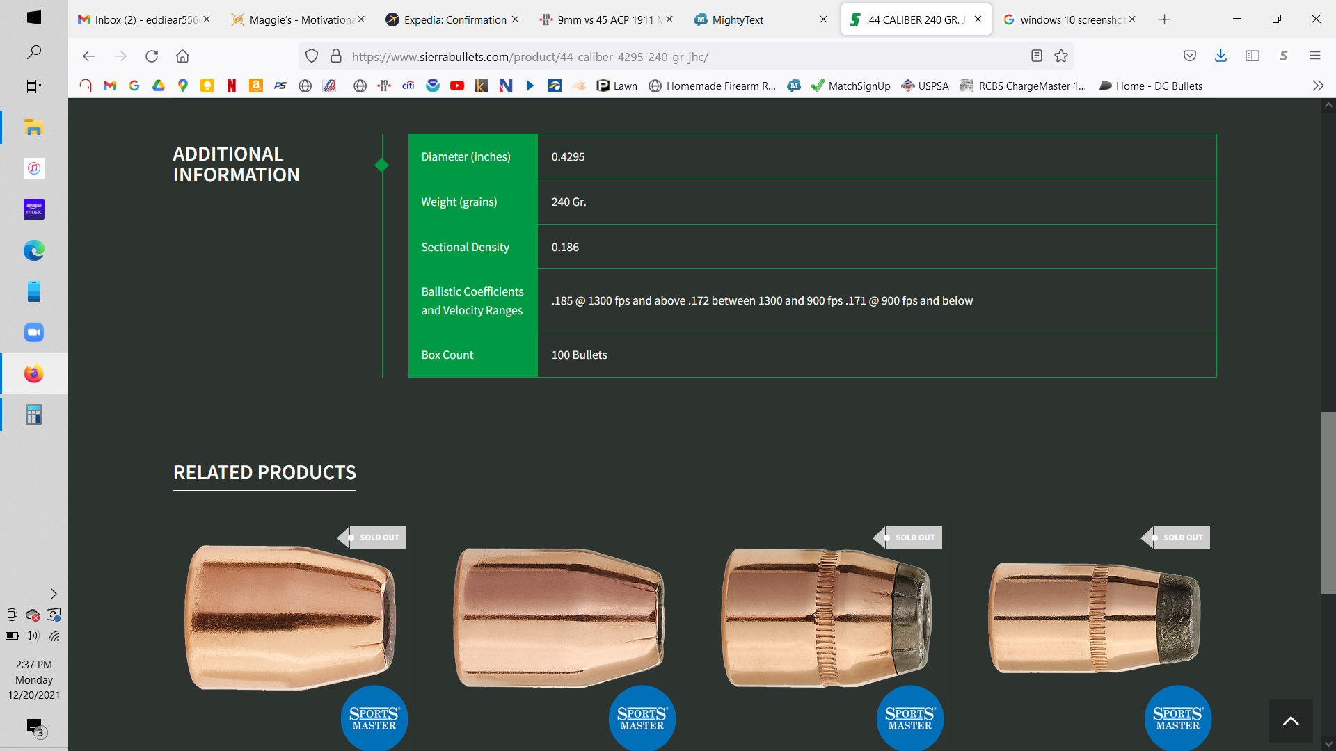Open the Homemade Firearm R... bookmark
This screenshot has width=1336, height=751.
pos(713,86)
